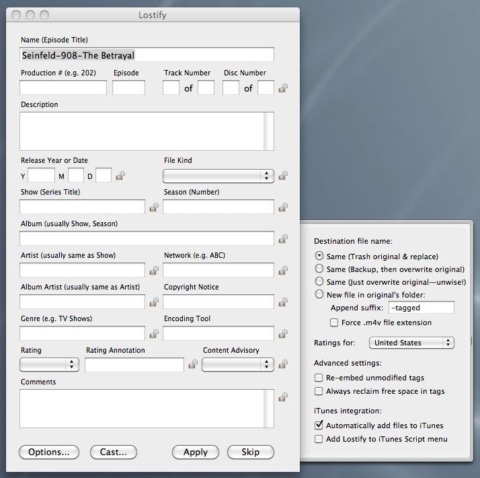Click the Network input field
The width and height of the screenshot is (480, 478).
tap(218, 270)
